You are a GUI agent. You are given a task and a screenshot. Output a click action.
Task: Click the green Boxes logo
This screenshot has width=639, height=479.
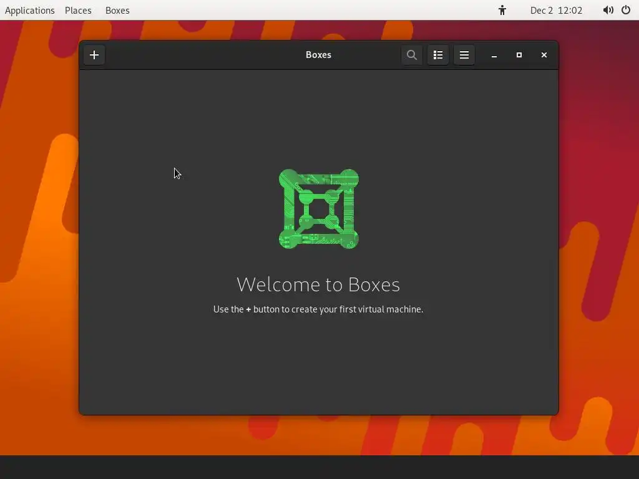pyautogui.click(x=319, y=209)
